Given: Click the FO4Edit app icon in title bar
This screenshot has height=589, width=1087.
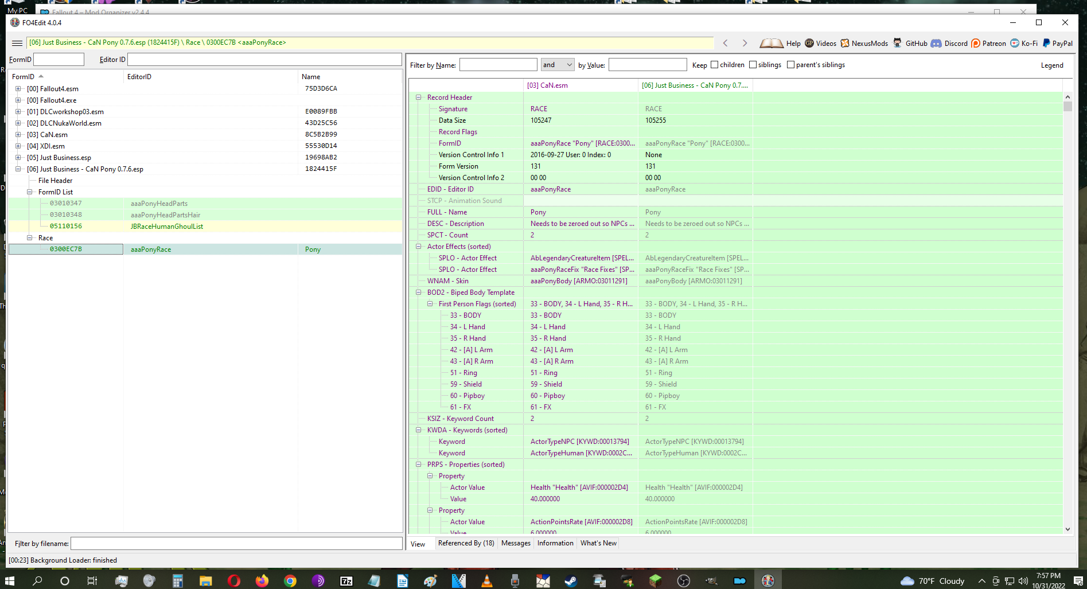Looking at the screenshot, I should point(15,22).
